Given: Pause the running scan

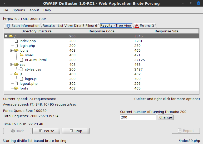Looking at the screenshot, I should 46,131.
